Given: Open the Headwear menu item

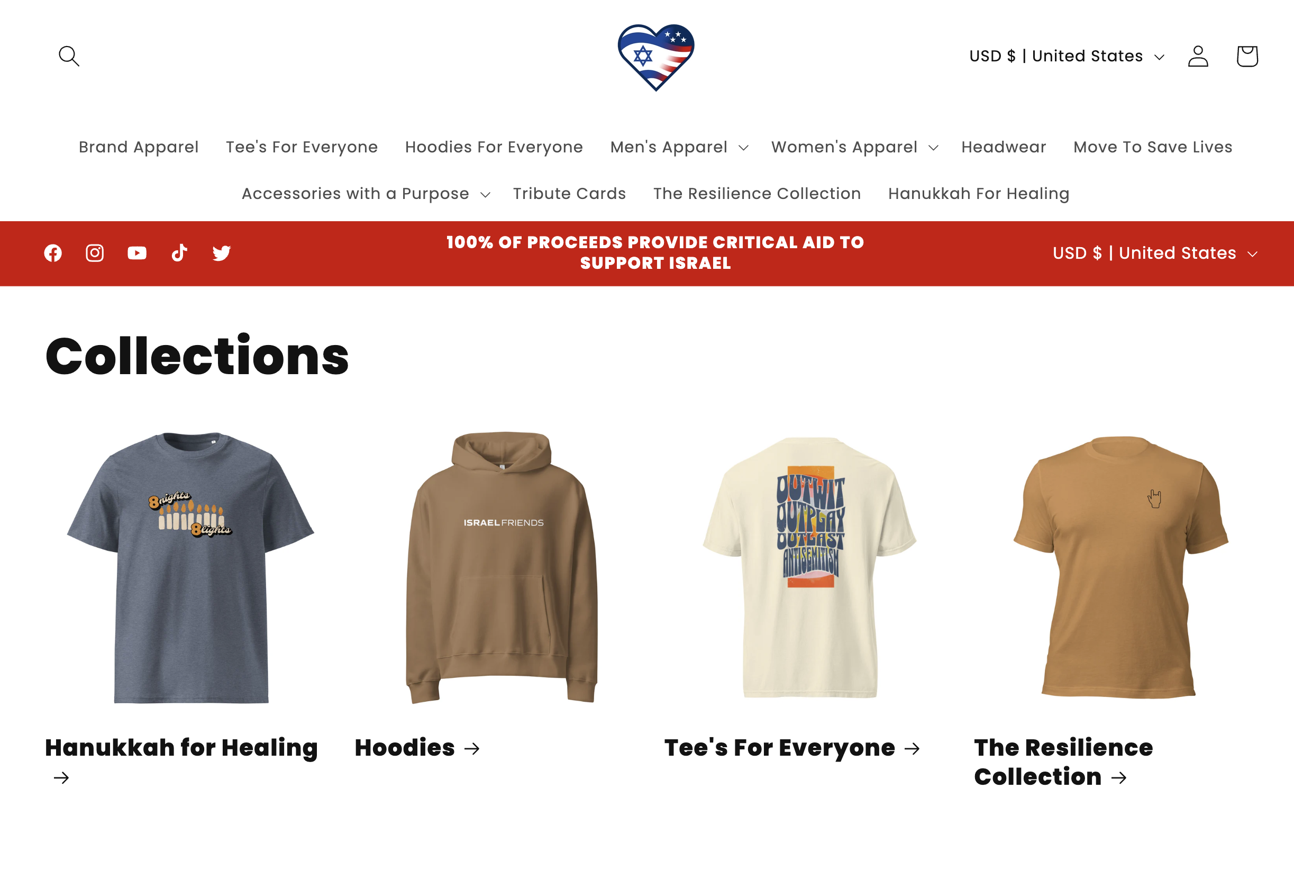Looking at the screenshot, I should pyautogui.click(x=1004, y=147).
